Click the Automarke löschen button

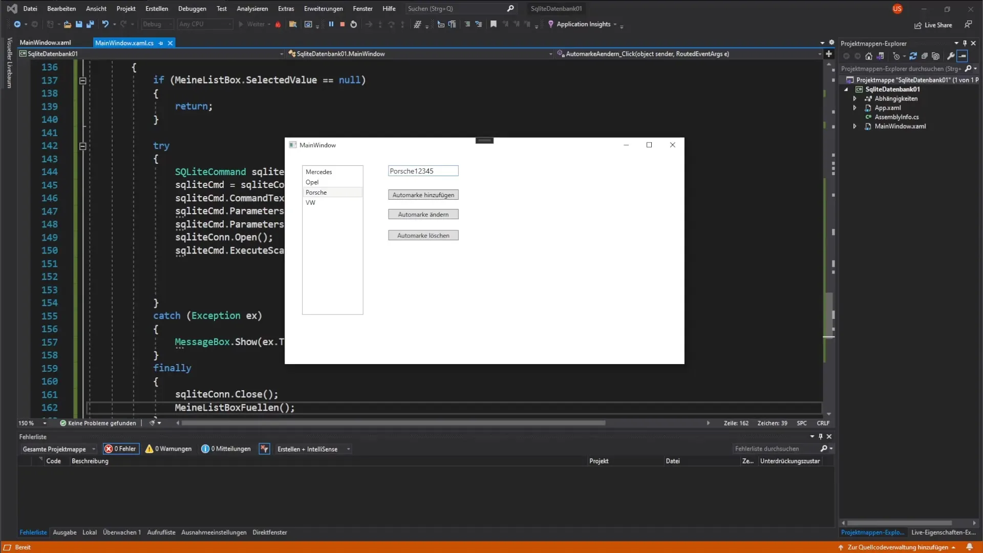pos(423,236)
